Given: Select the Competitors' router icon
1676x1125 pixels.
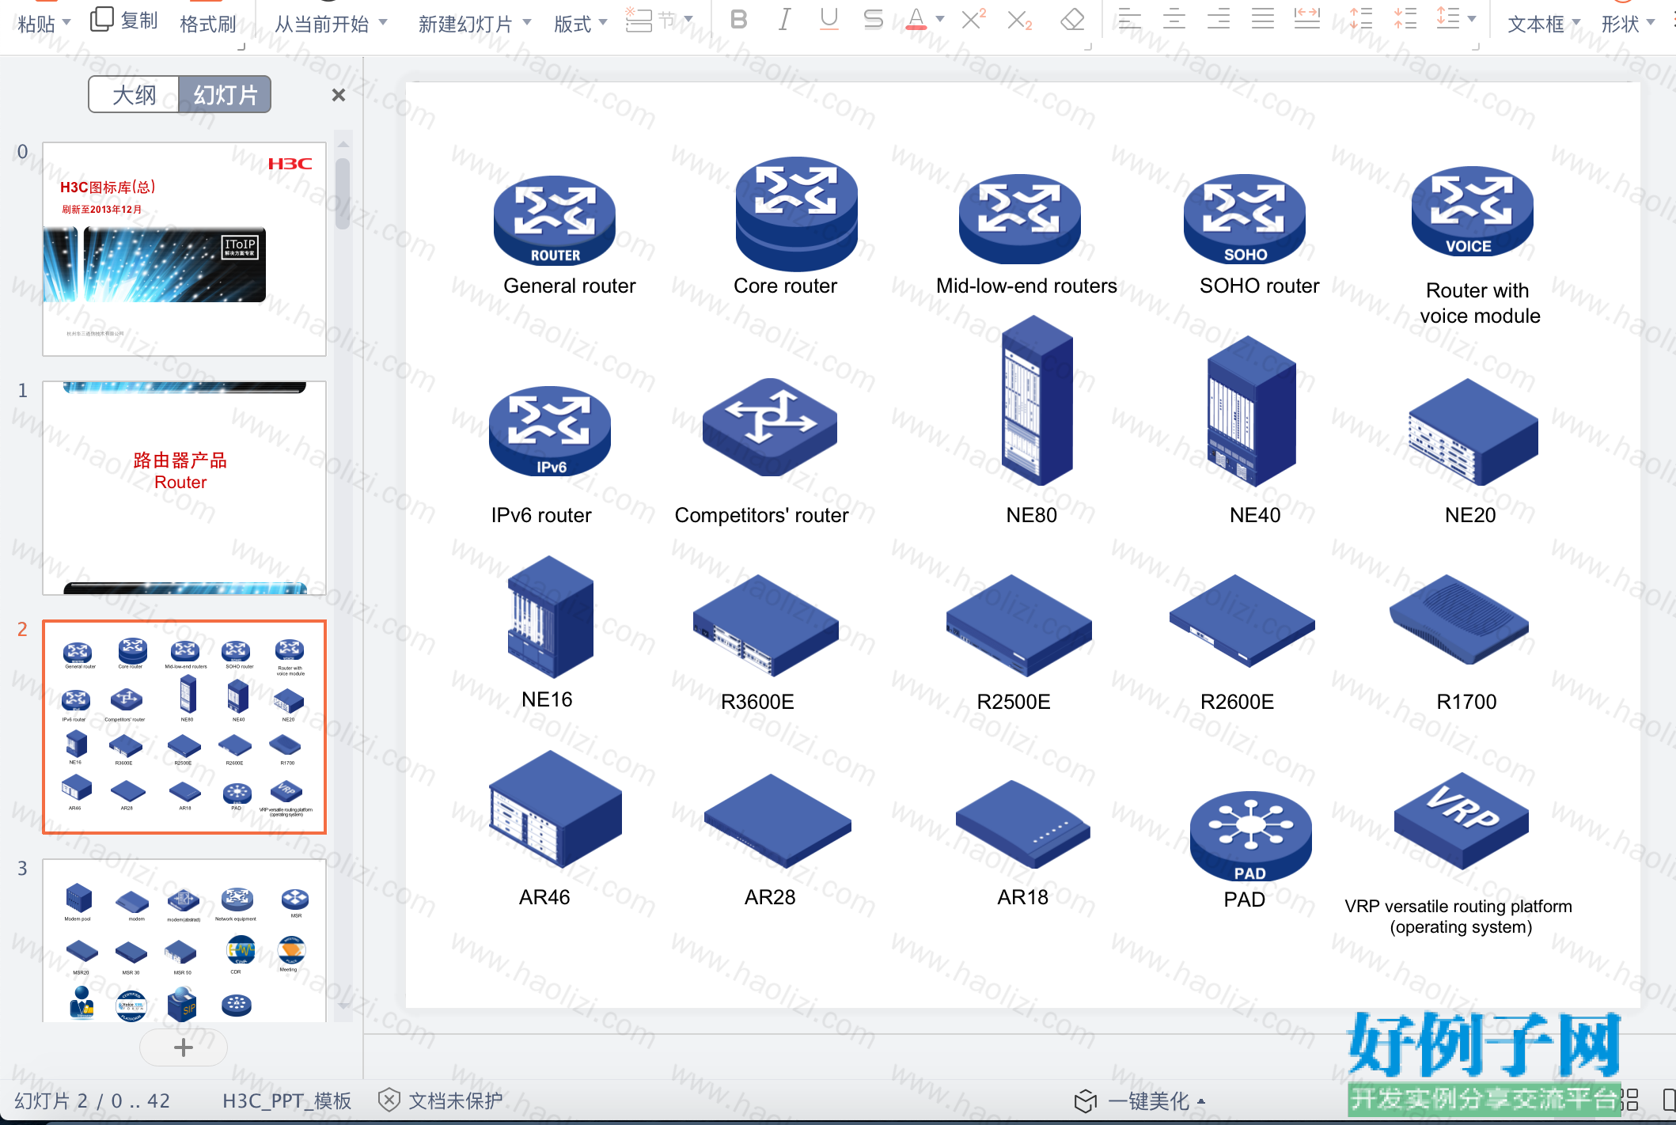Looking at the screenshot, I should pos(770,427).
